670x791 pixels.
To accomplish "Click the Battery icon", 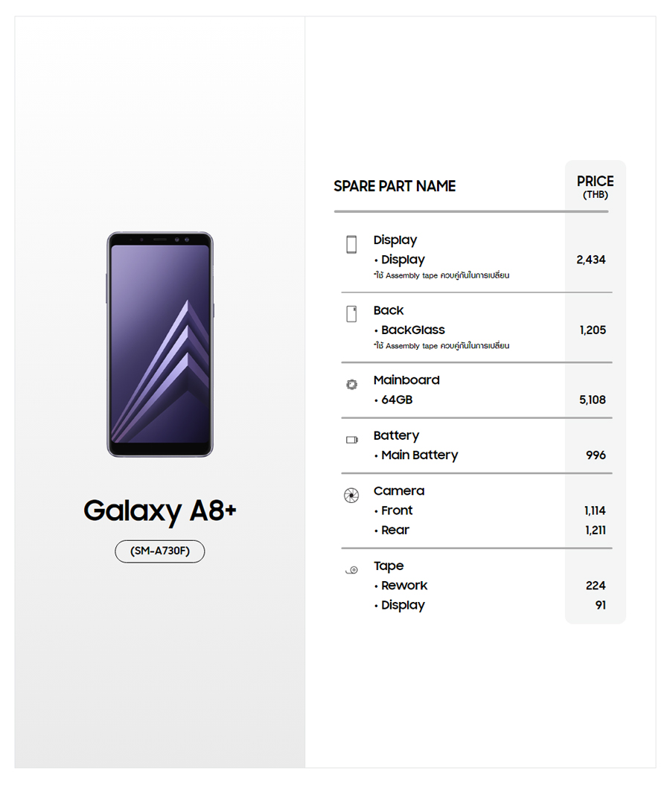I will point(351,440).
